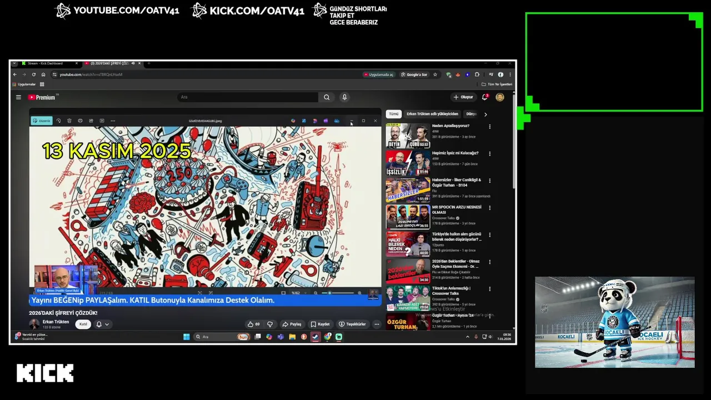Show hidden system tray icons
This screenshot has height=400, width=711.
coord(467,337)
